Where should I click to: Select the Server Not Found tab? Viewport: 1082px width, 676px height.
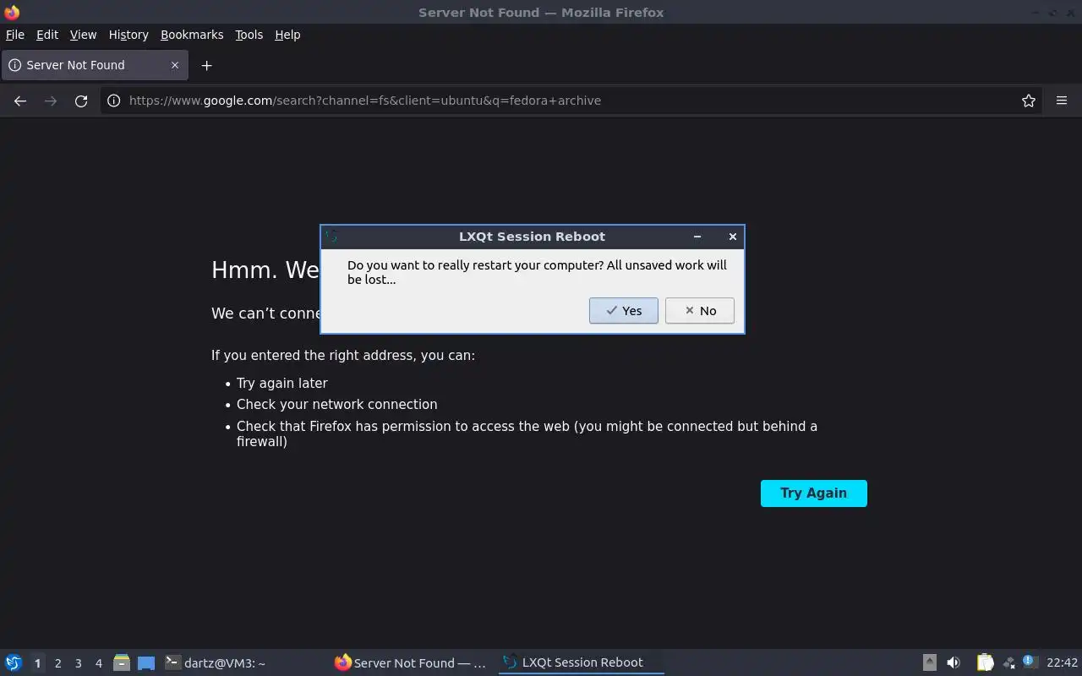(94, 65)
